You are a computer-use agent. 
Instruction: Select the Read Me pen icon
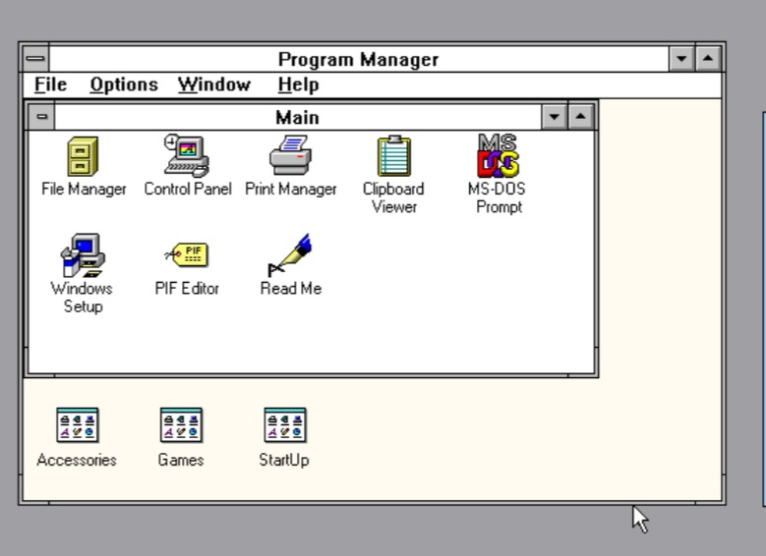[290, 255]
